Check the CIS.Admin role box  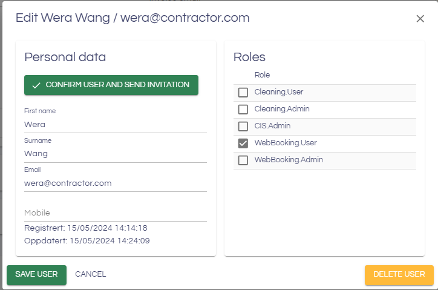coord(243,127)
